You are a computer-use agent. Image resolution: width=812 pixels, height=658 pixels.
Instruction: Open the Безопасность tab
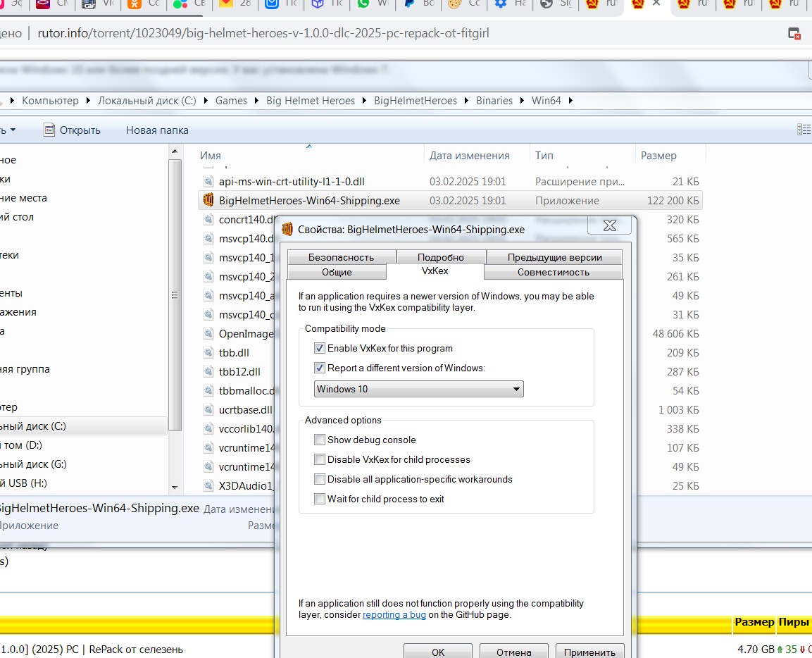point(341,257)
